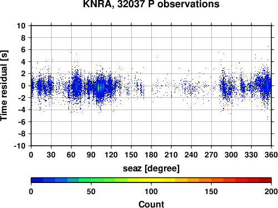Click the 90 tick label on x-axis

click(91, 155)
